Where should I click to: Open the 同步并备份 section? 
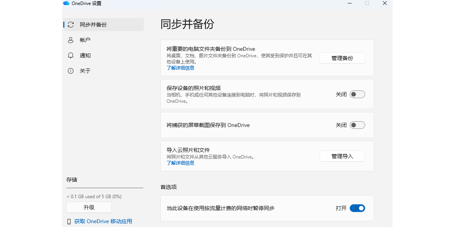pos(104,25)
